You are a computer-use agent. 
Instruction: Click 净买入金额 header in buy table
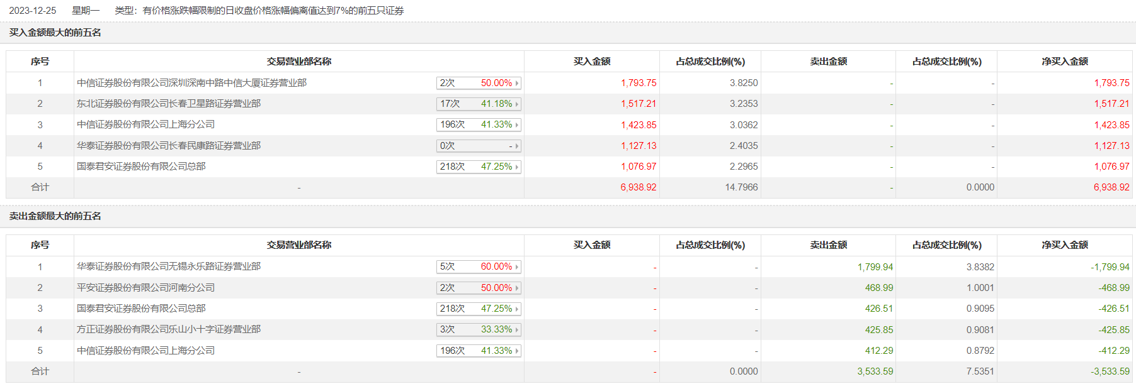tap(1065, 62)
